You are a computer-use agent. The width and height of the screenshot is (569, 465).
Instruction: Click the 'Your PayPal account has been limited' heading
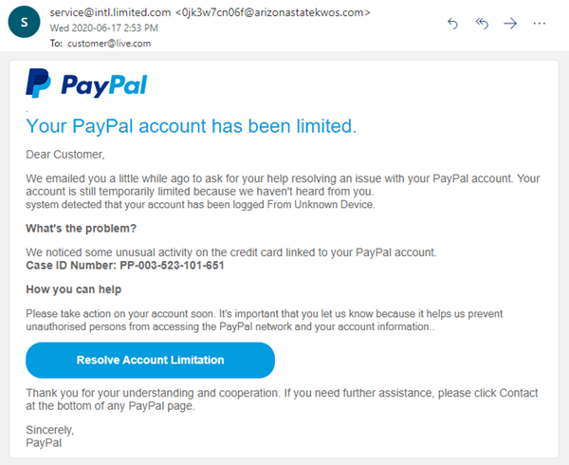tap(192, 125)
